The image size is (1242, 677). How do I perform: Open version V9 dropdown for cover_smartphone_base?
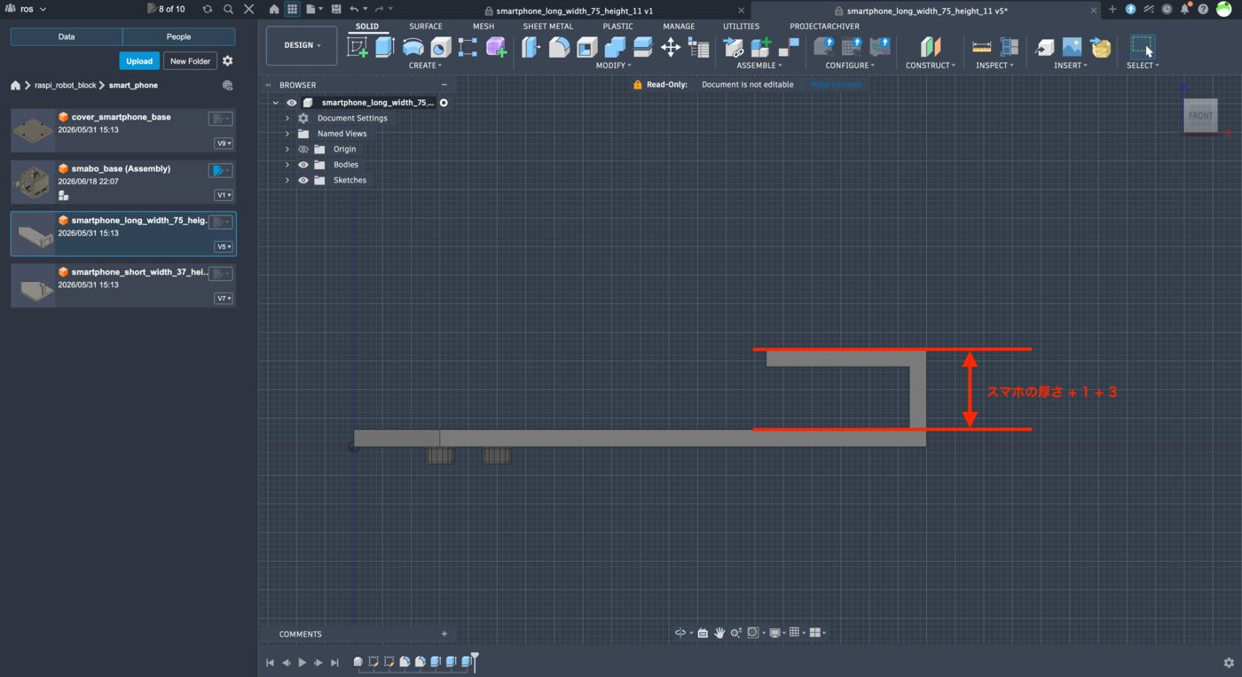pos(224,144)
